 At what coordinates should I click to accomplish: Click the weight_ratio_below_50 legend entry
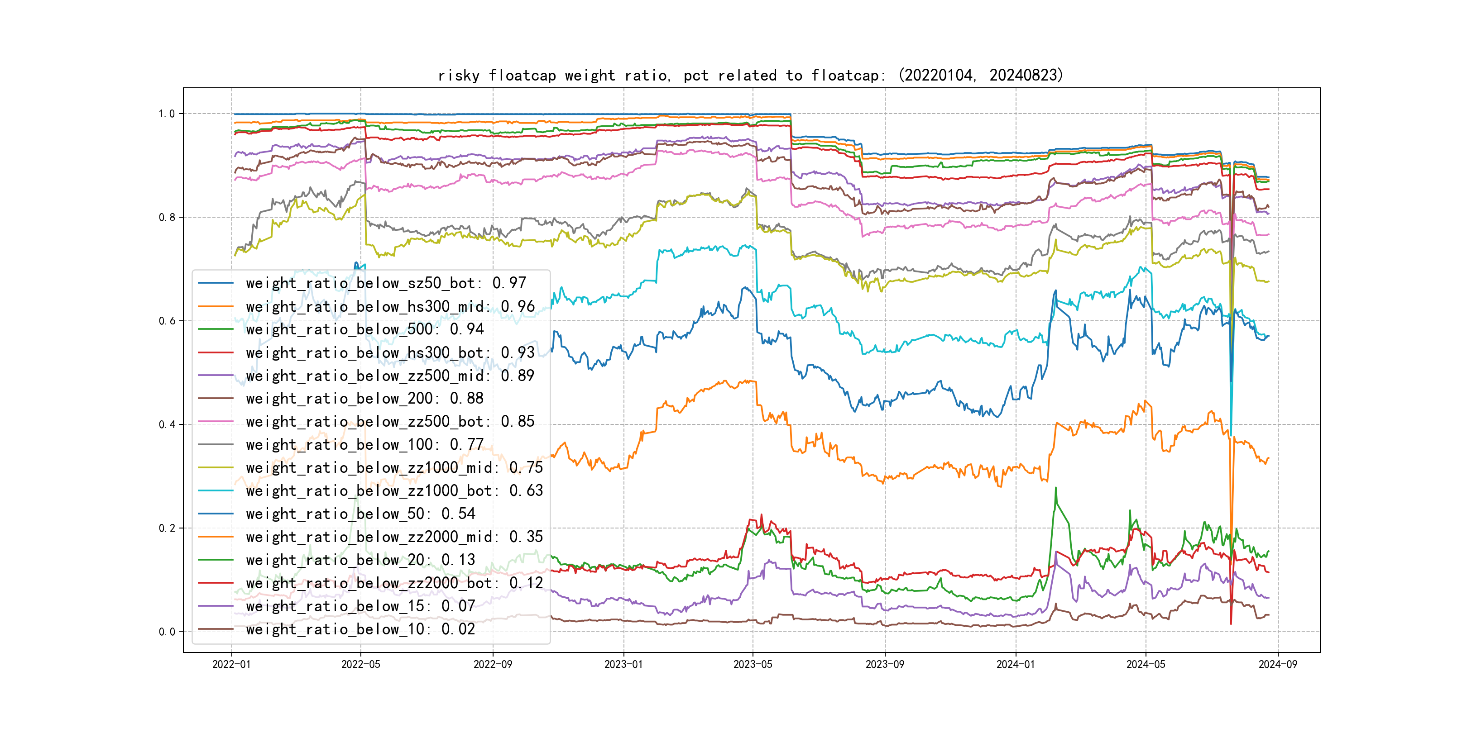pos(360,514)
